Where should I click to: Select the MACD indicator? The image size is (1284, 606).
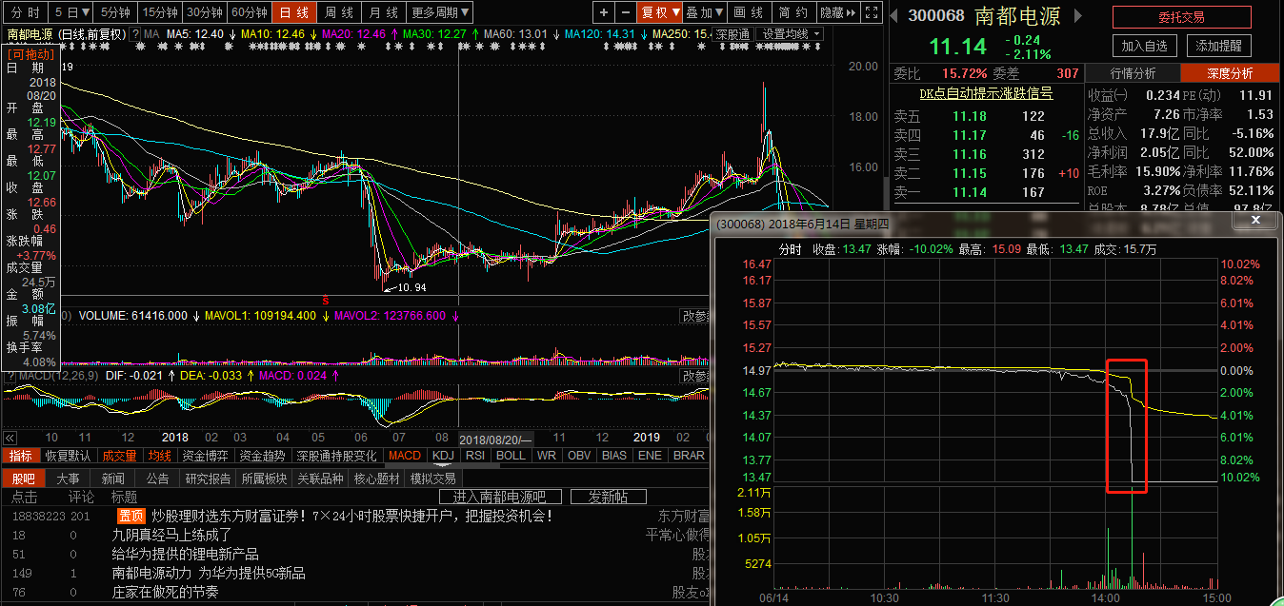[x=406, y=456]
